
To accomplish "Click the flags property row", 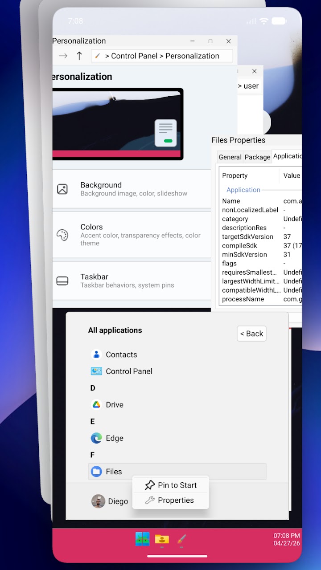I will (x=261, y=263).
